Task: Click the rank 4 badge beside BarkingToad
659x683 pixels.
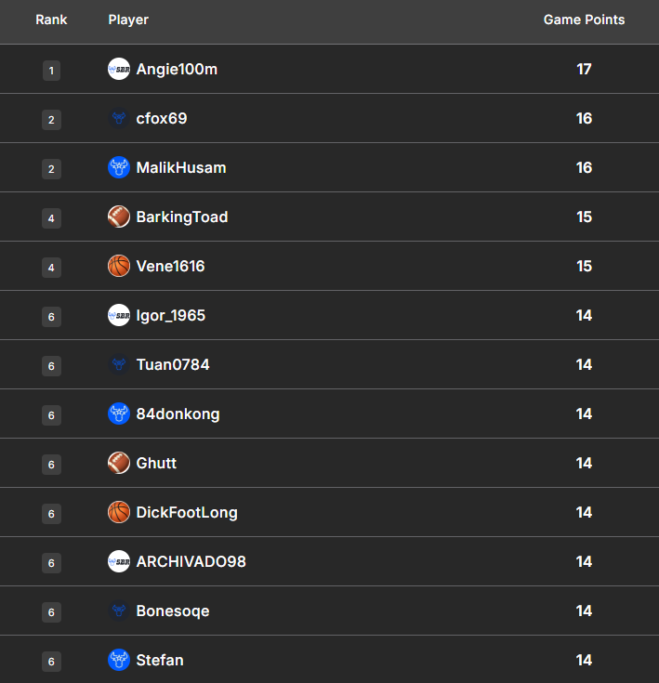Action: (x=51, y=217)
